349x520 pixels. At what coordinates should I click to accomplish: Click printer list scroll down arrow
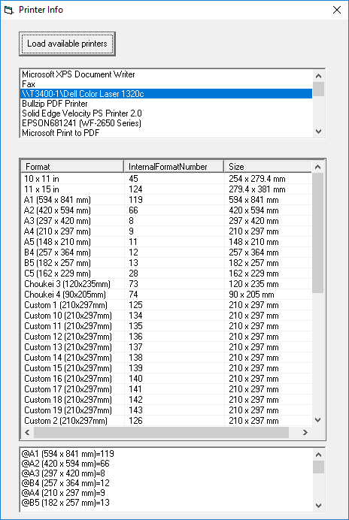pyautogui.click(x=318, y=132)
